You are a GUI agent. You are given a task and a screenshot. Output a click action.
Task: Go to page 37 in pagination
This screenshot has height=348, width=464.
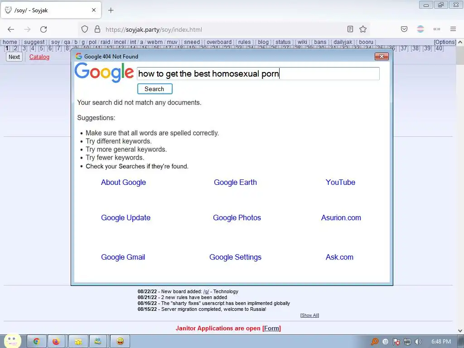pos(404,48)
